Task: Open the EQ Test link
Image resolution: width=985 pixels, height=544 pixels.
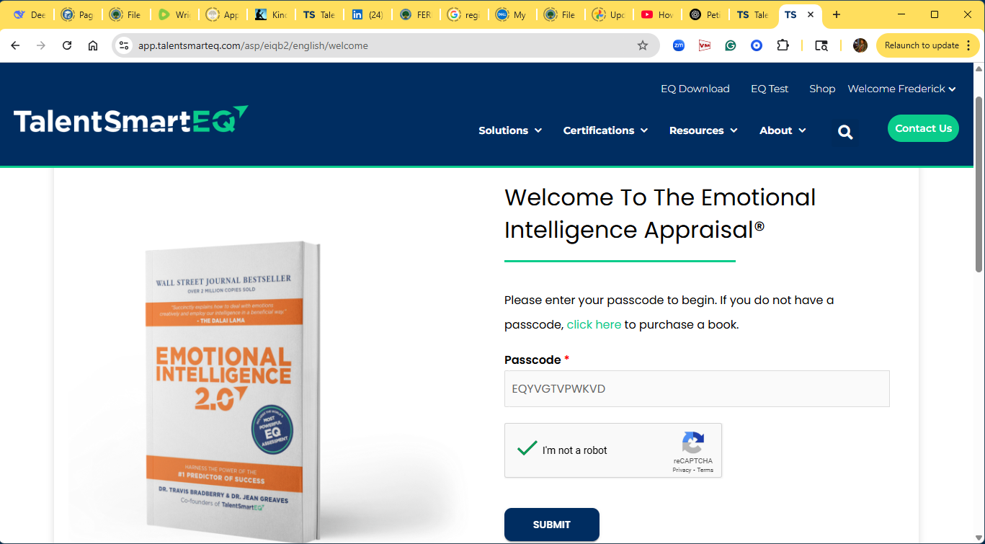Action: [770, 89]
